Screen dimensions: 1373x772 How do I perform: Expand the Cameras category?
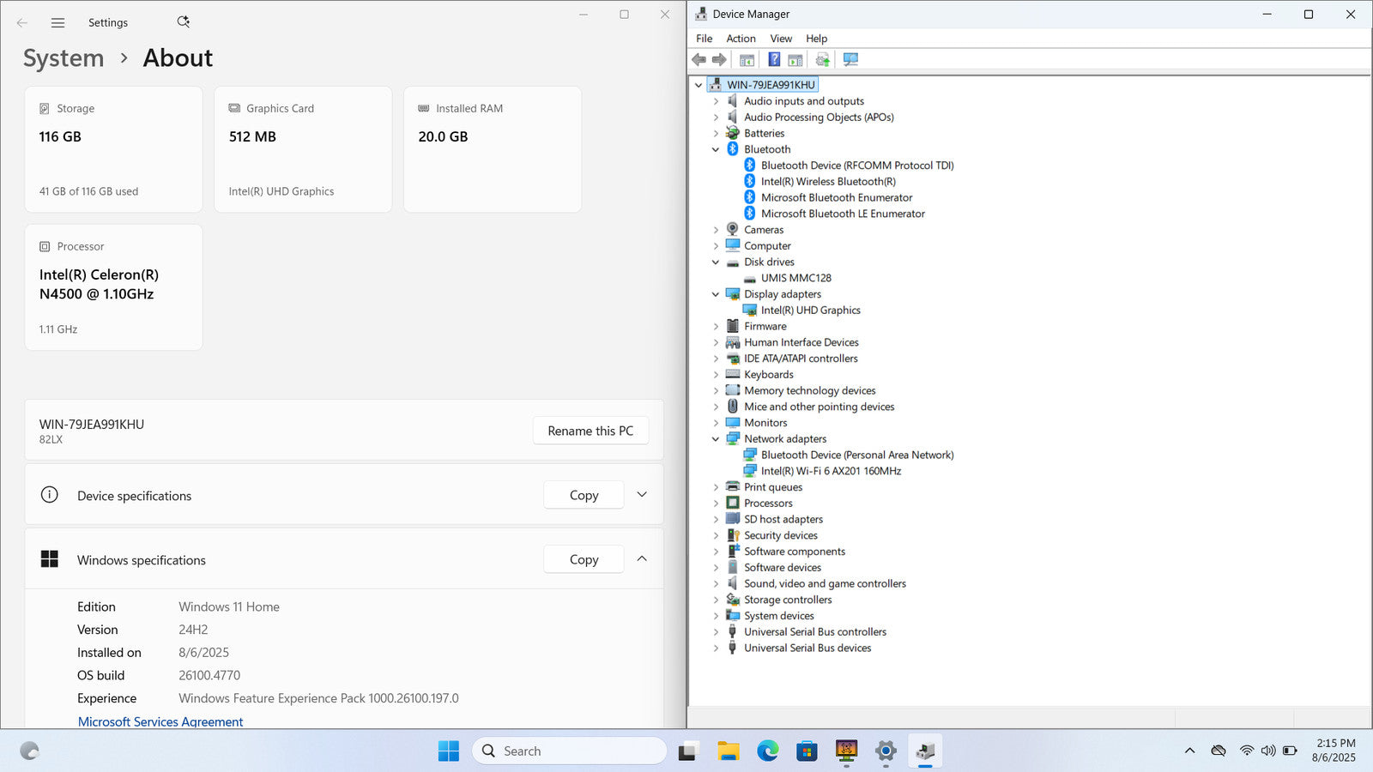click(x=716, y=230)
